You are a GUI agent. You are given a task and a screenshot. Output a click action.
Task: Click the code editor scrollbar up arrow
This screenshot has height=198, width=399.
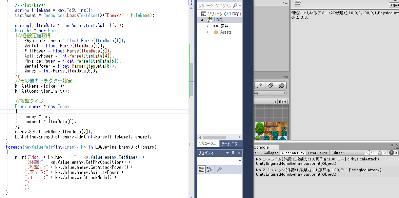pos(191,8)
